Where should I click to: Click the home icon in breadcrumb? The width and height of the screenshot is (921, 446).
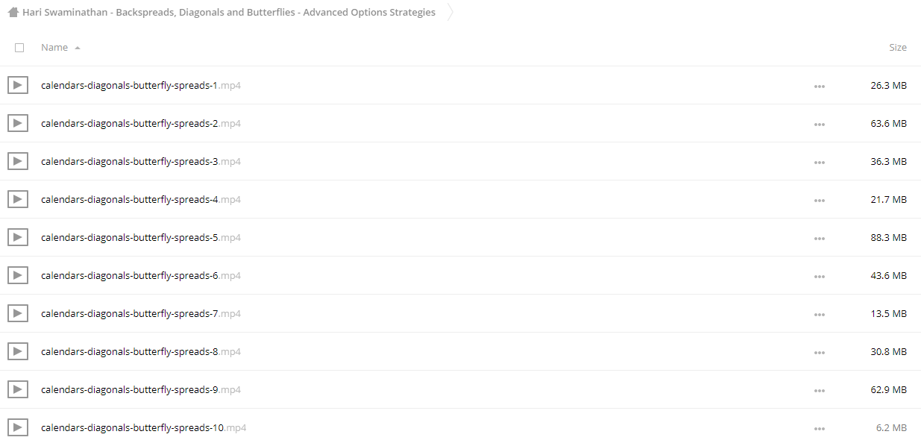[13, 13]
